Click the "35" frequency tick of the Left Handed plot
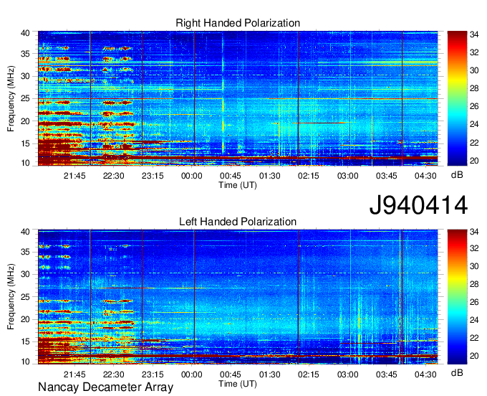The width and height of the screenshot is (487, 396). coord(25,252)
